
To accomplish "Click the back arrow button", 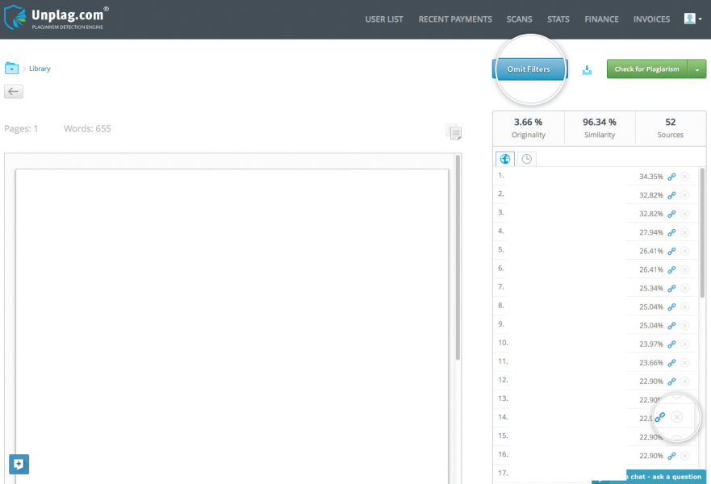I will point(14,91).
